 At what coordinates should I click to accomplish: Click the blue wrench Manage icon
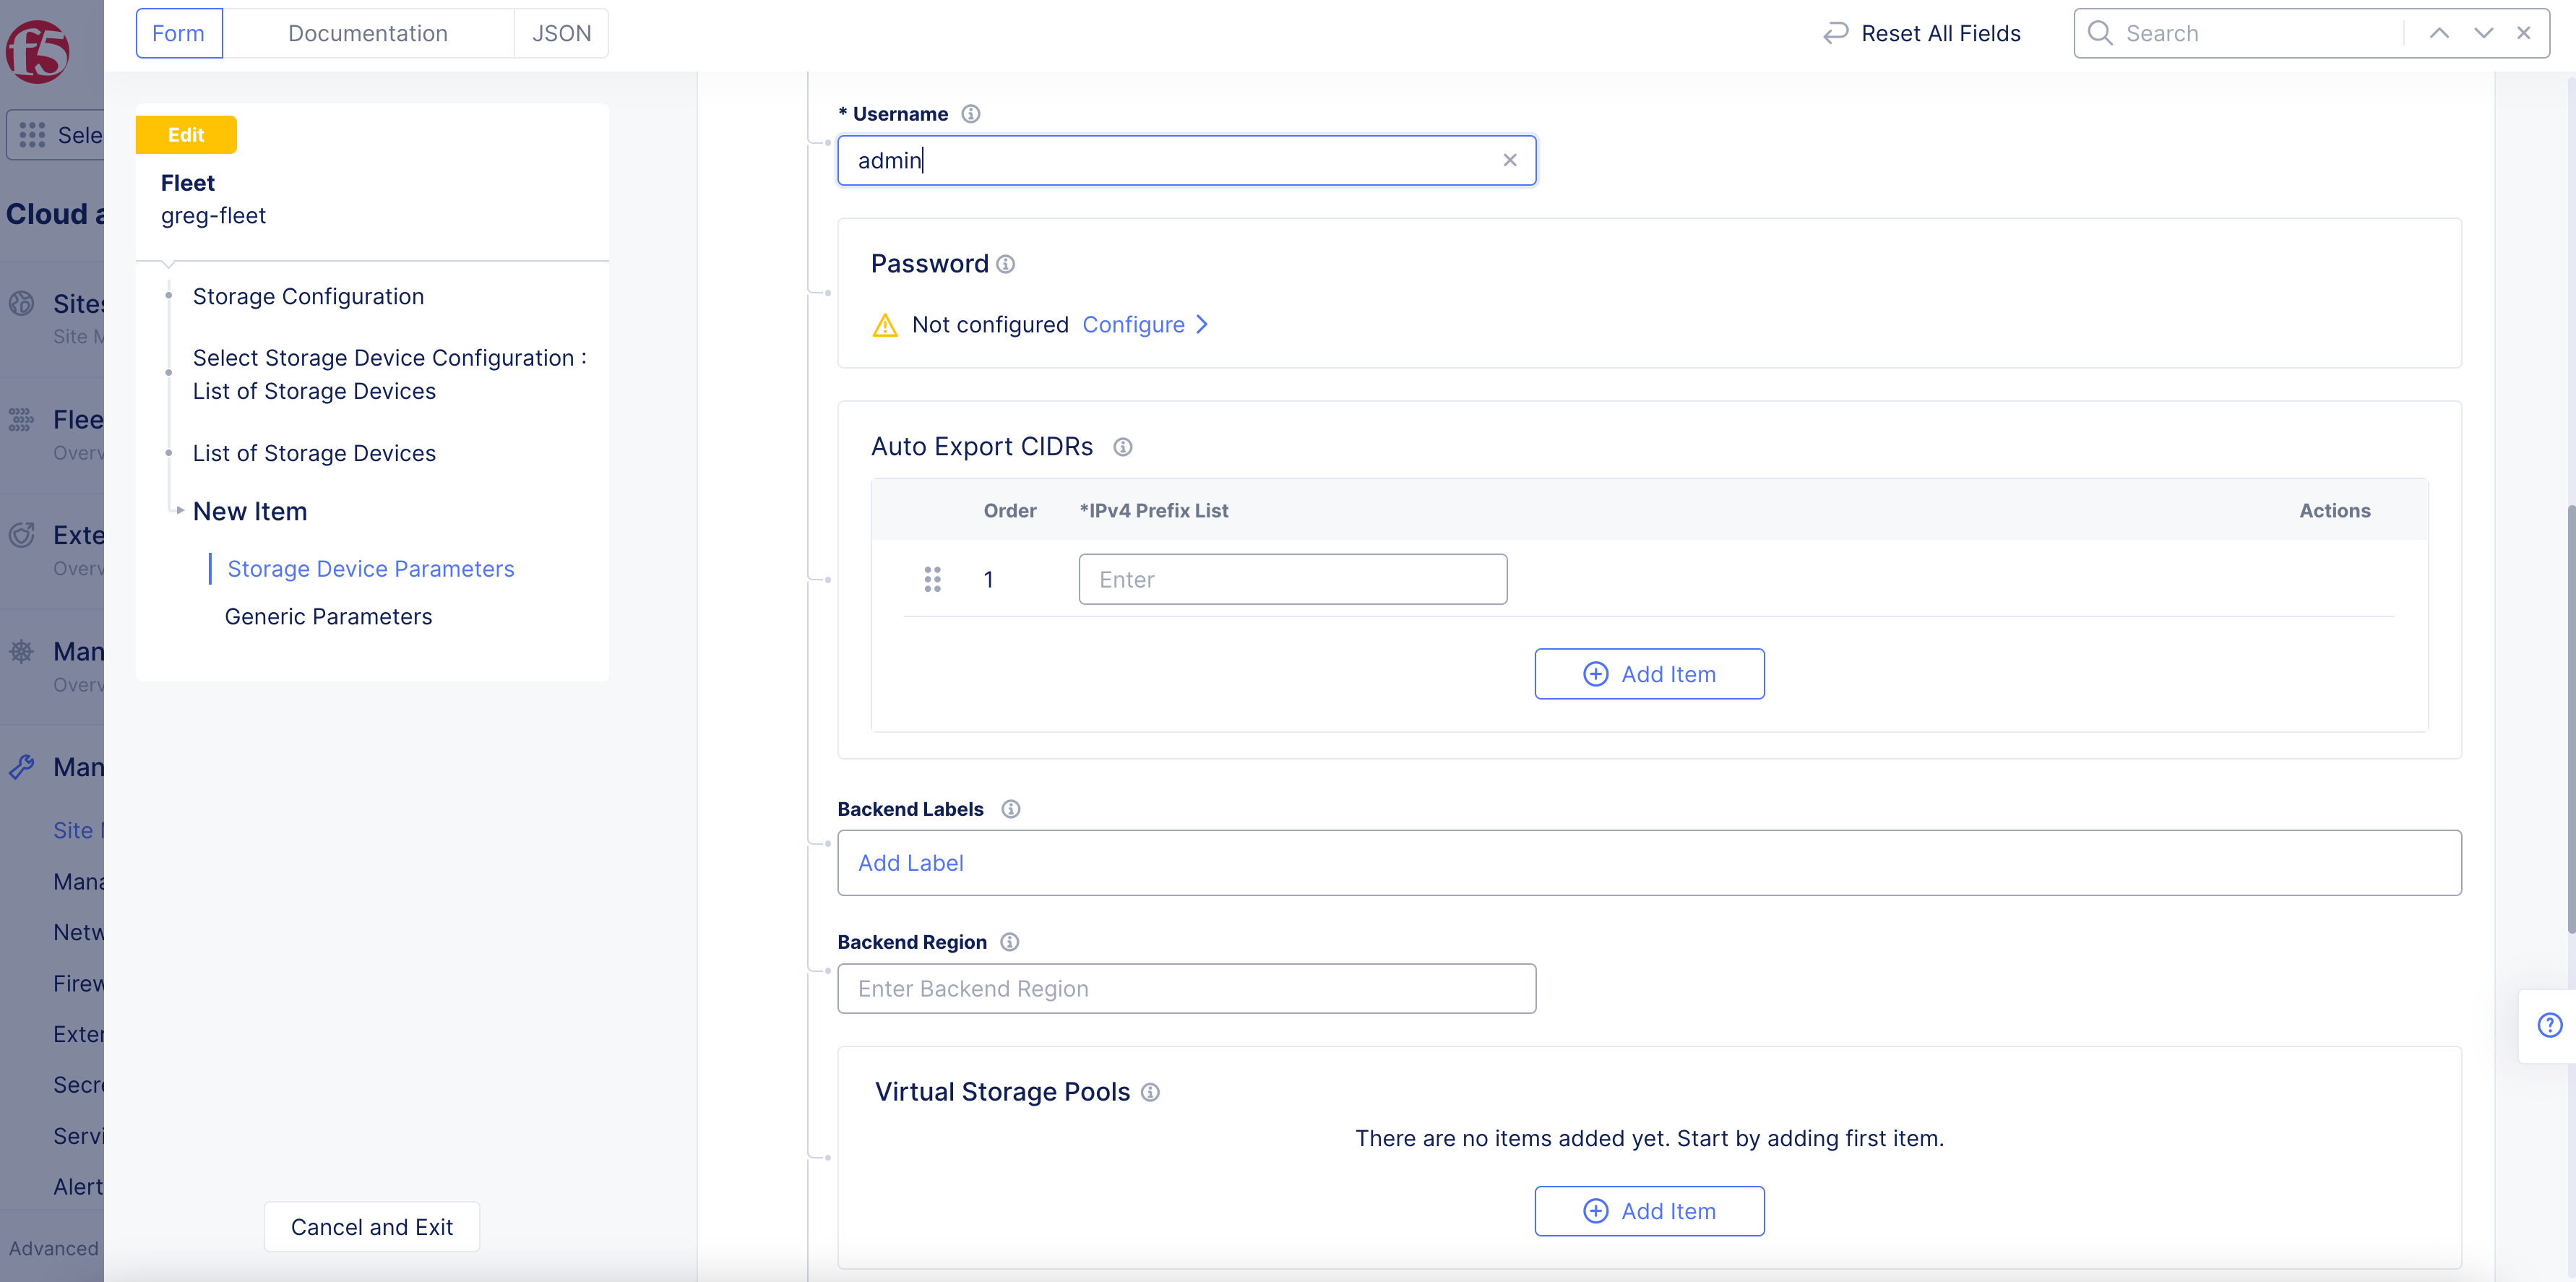pos(23,767)
